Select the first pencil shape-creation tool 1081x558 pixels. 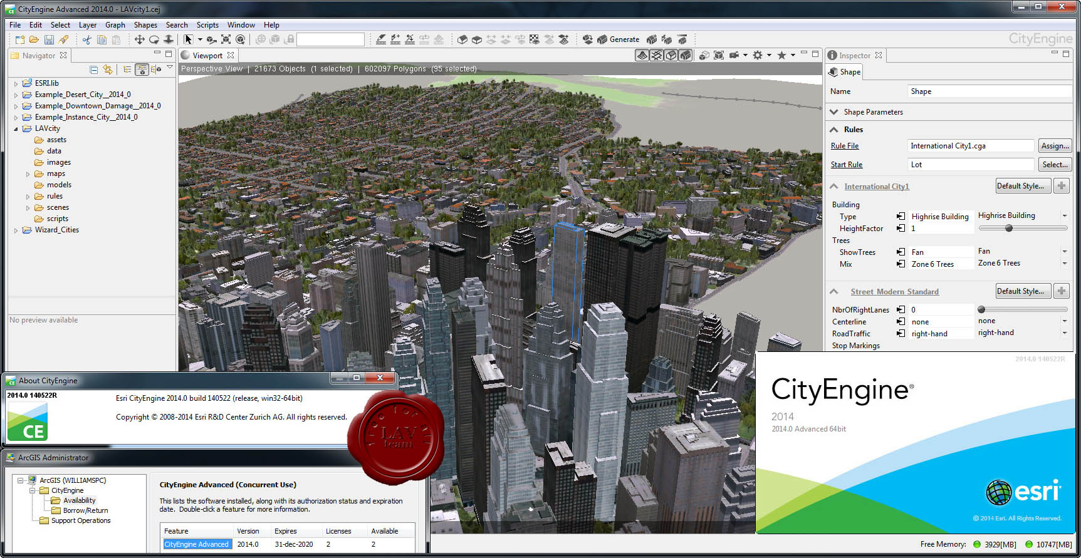pos(381,39)
